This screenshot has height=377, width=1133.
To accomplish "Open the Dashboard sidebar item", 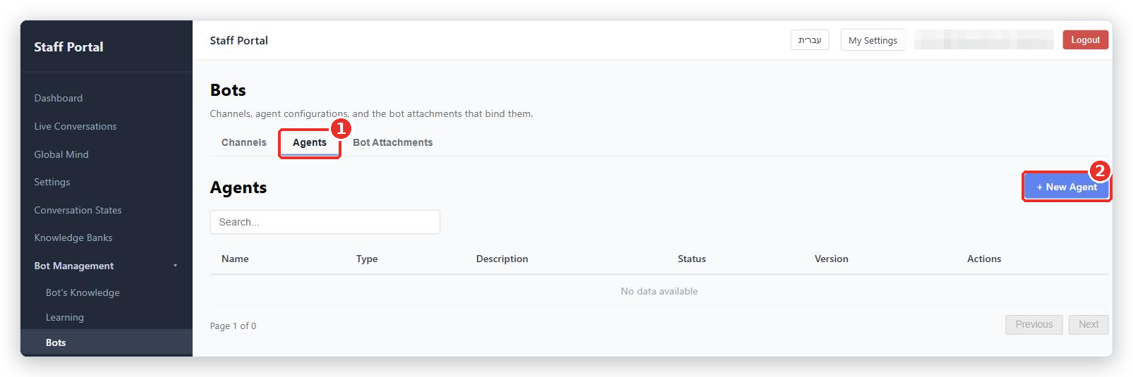I will 59,98.
